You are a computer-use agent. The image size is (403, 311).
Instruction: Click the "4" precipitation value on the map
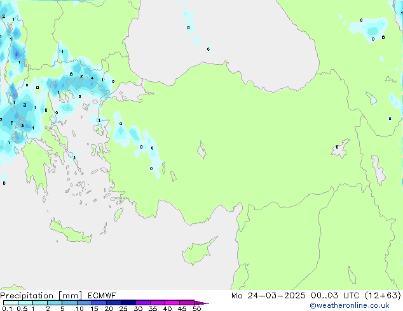[92, 78]
